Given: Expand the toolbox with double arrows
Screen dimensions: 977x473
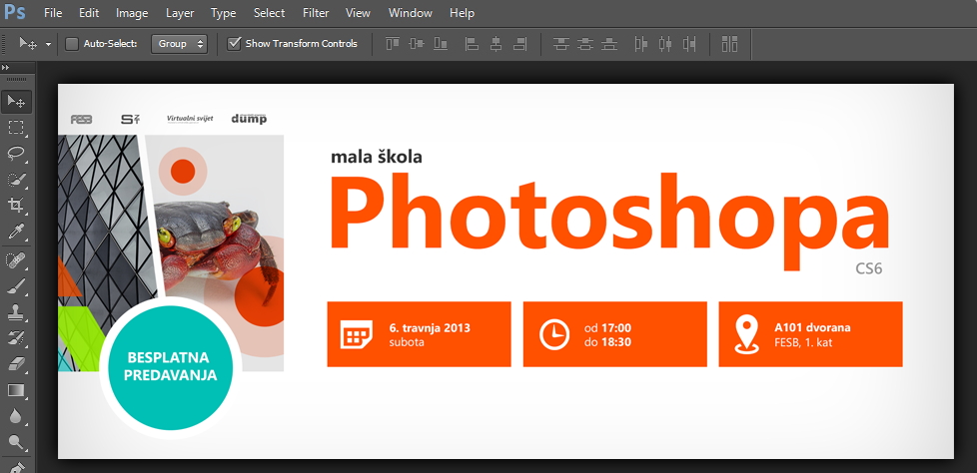Looking at the screenshot, I should point(6,67).
